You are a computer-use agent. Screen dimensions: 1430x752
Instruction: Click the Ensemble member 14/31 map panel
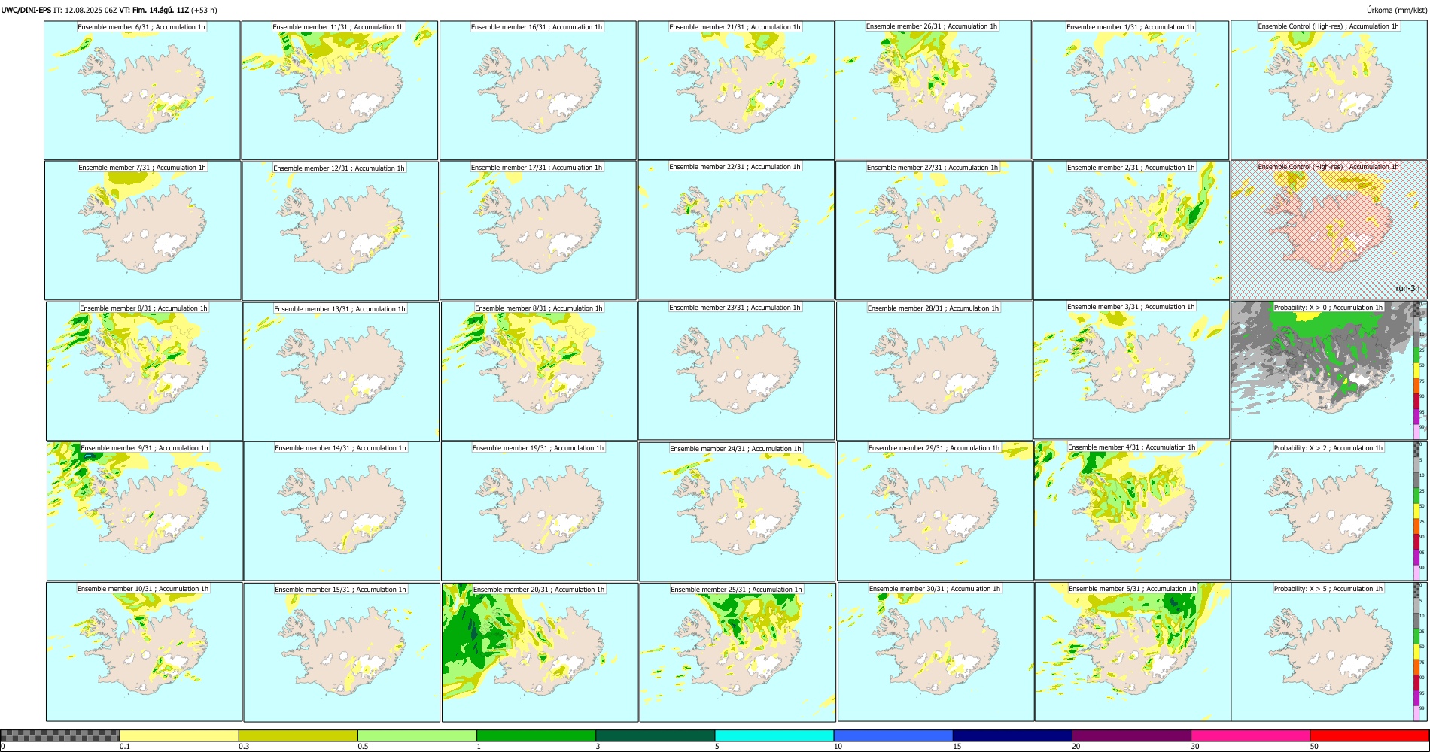342,511
